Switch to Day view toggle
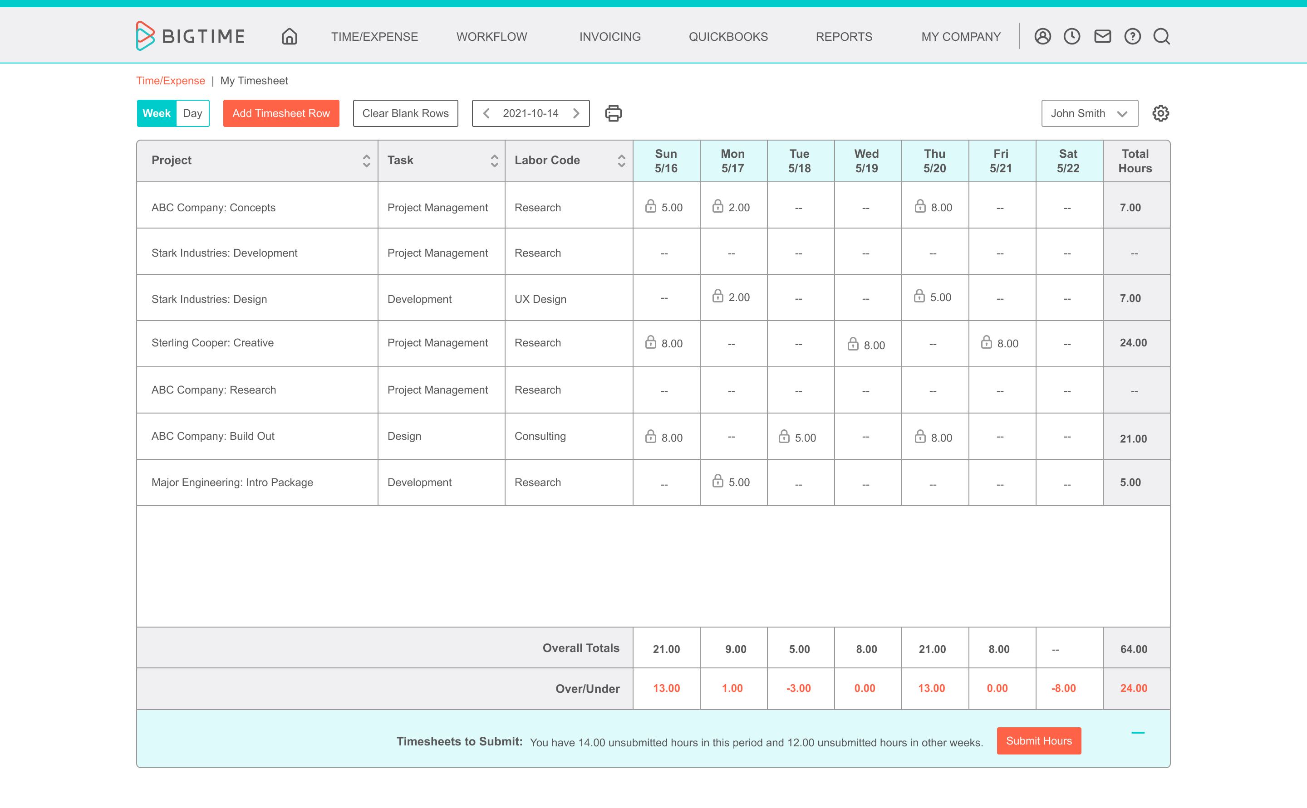 click(x=192, y=113)
